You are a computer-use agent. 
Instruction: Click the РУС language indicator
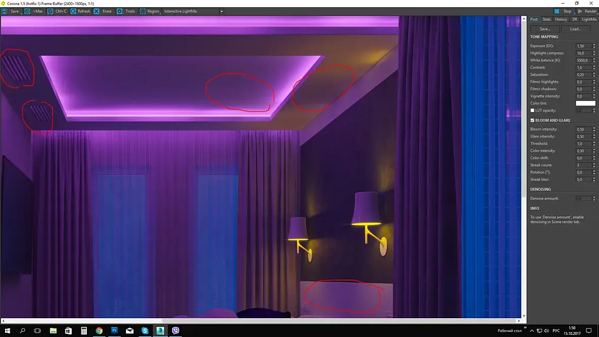pos(556,330)
